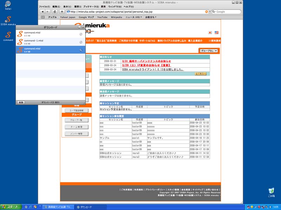Click YouTube bookmark in bookmarks bar
This screenshot has width=281, height=210.
pos(102,17)
